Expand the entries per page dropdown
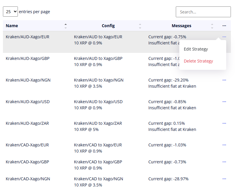Viewport: 235px width, 187px height. (x=10, y=12)
